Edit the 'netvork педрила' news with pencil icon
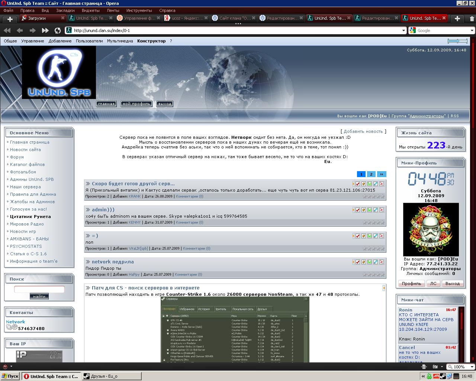This screenshot has height=381, width=476. click(376, 262)
